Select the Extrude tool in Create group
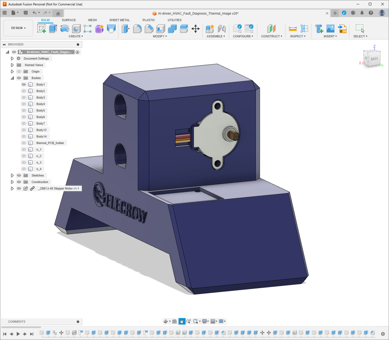 (53, 29)
